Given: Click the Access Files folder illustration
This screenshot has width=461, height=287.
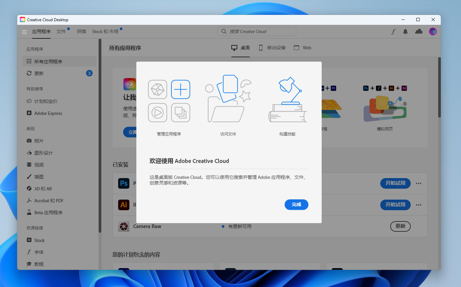Looking at the screenshot, I should click(228, 99).
